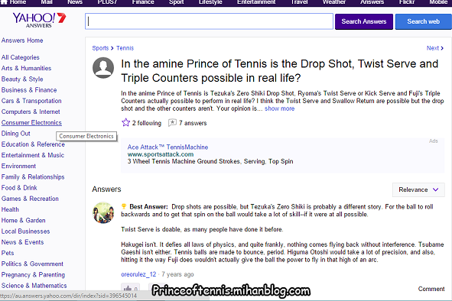Open the Ace Attack TennisMachine ad link

click(x=167, y=147)
